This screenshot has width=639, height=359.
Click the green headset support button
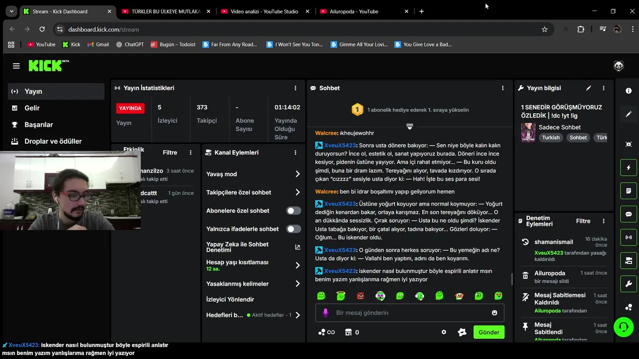coord(624,327)
